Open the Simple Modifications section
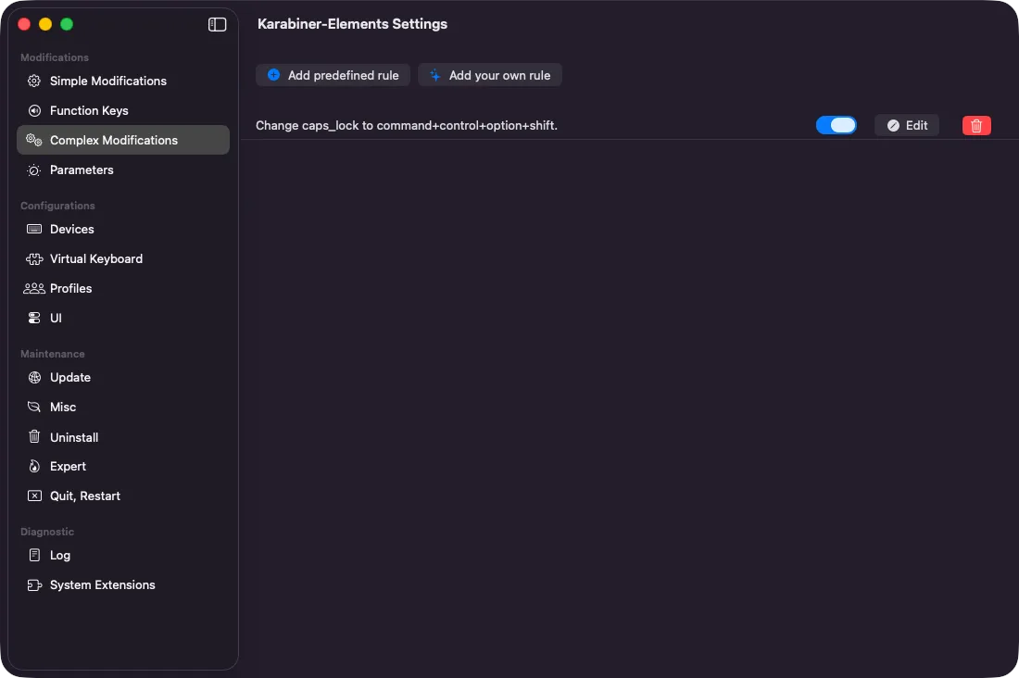This screenshot has width=1019, height=678. (107, 81)
